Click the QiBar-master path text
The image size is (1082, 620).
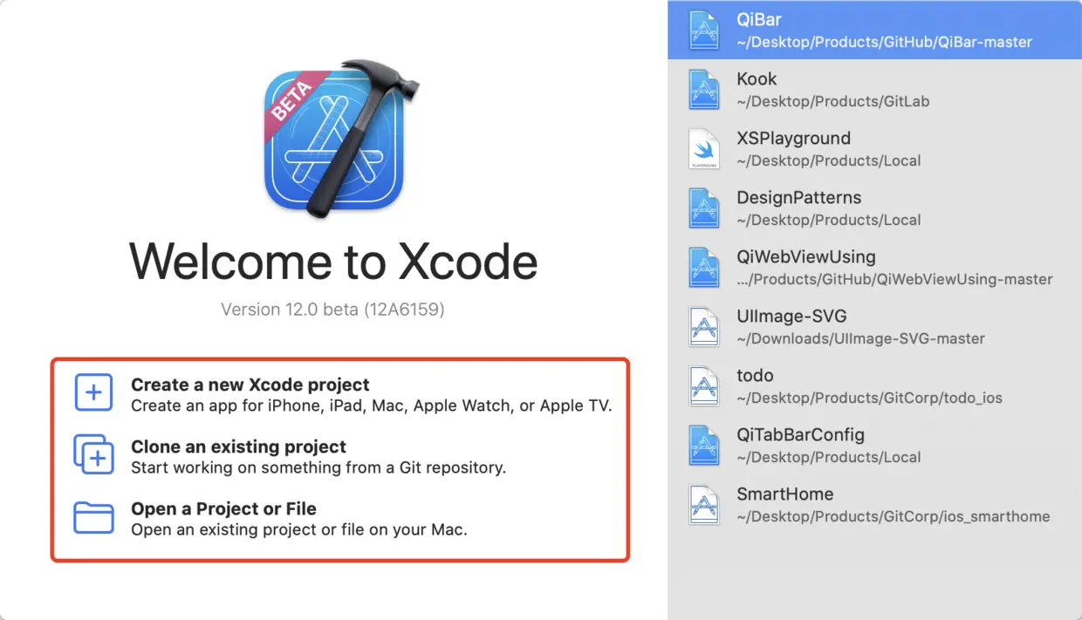pos(885,42)
